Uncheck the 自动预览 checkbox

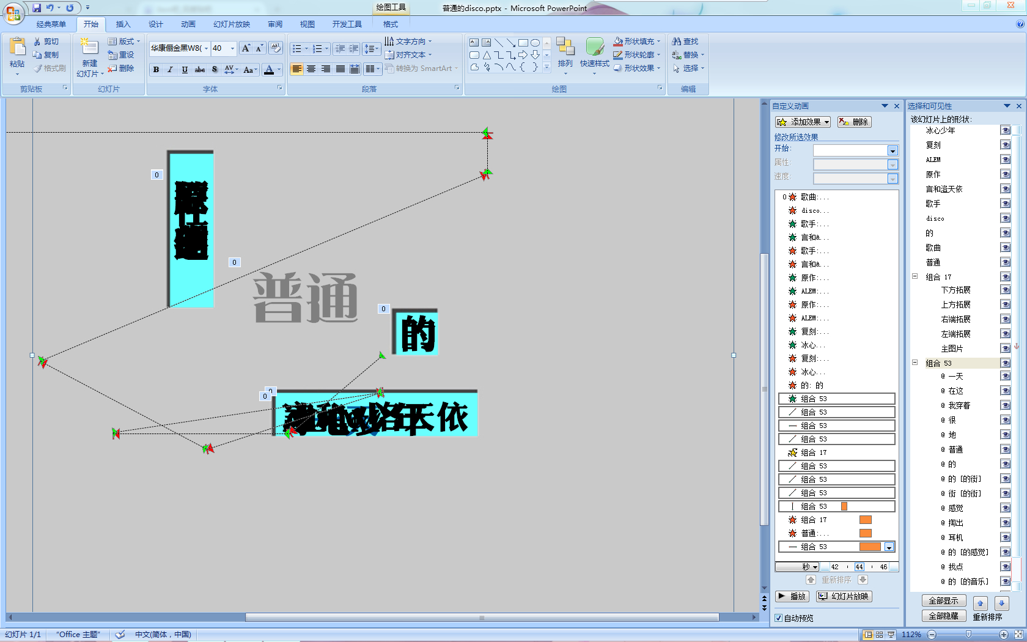[x=779, y=618]
